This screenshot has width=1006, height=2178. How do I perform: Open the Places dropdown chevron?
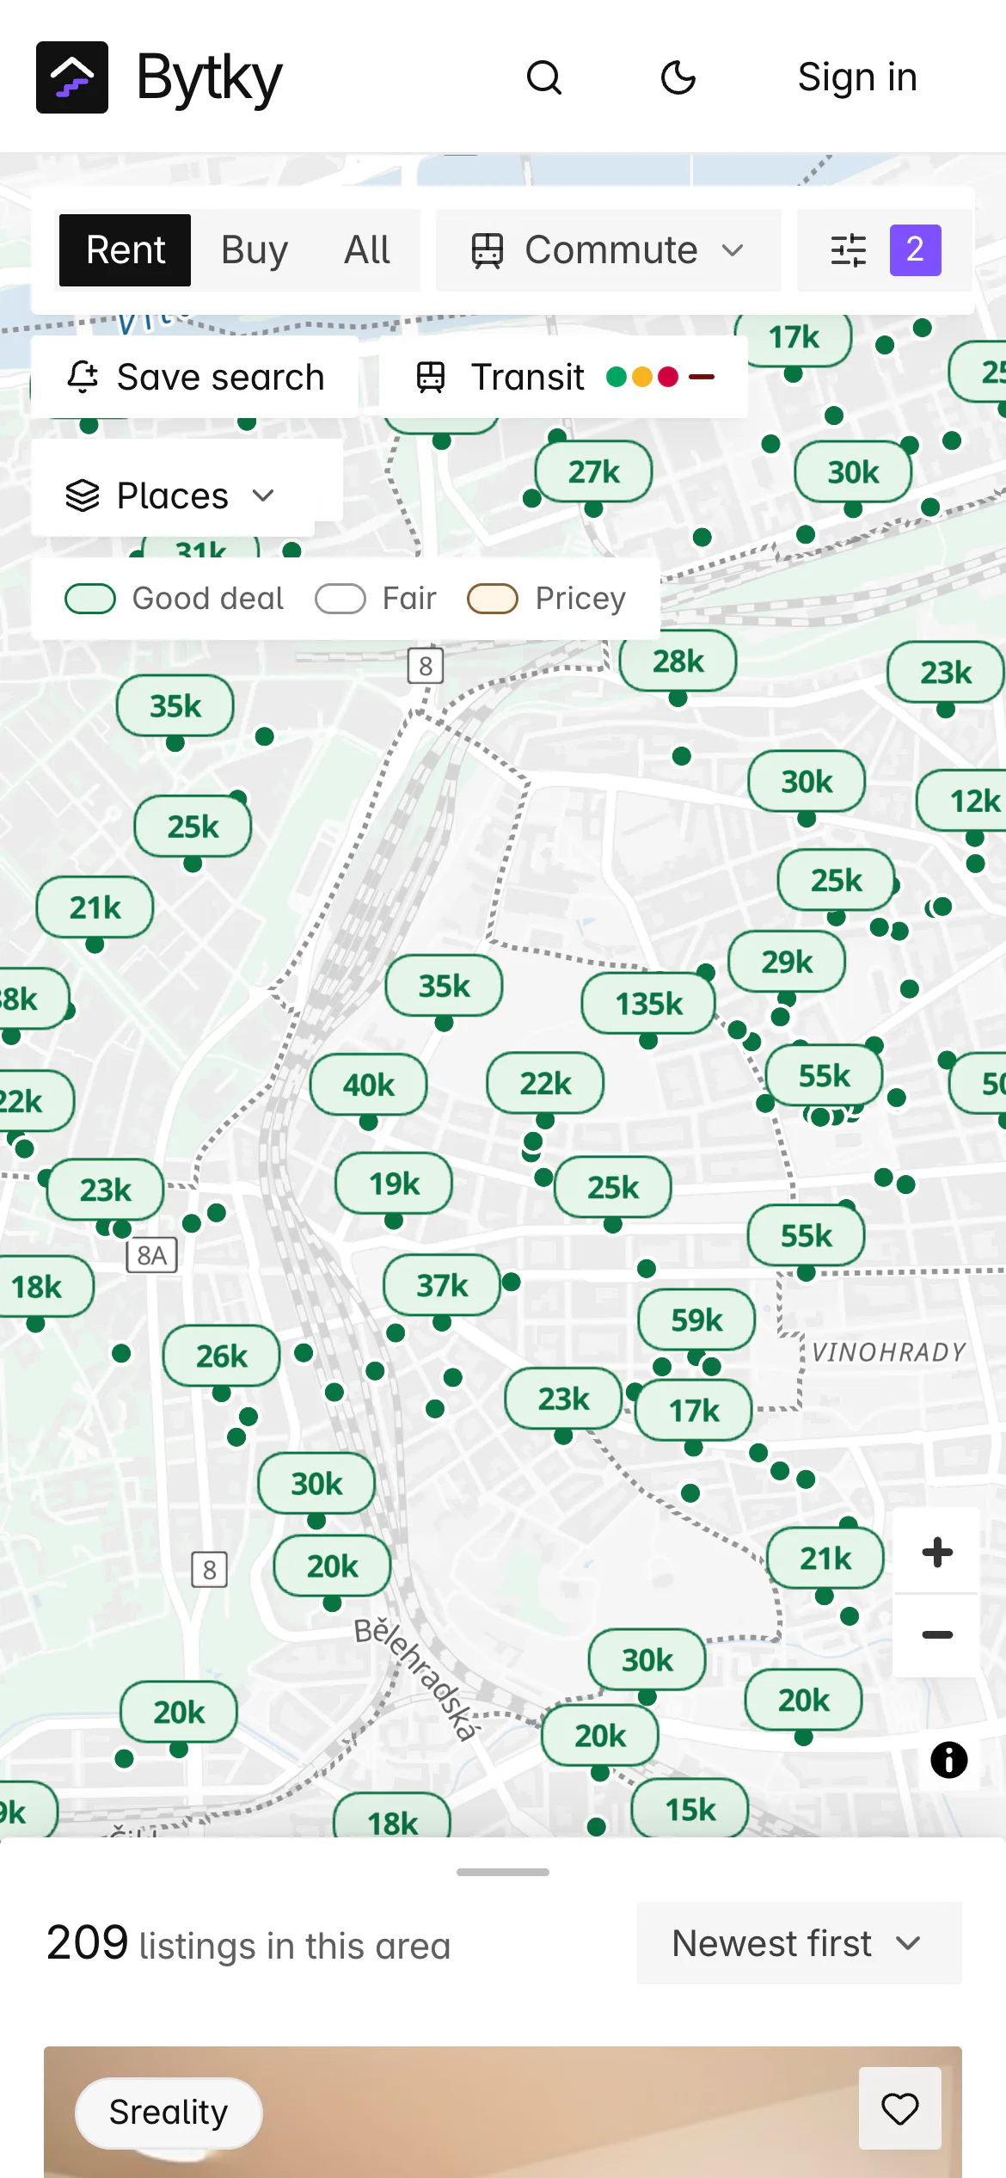pyautogui.click(x=263, y=495)
